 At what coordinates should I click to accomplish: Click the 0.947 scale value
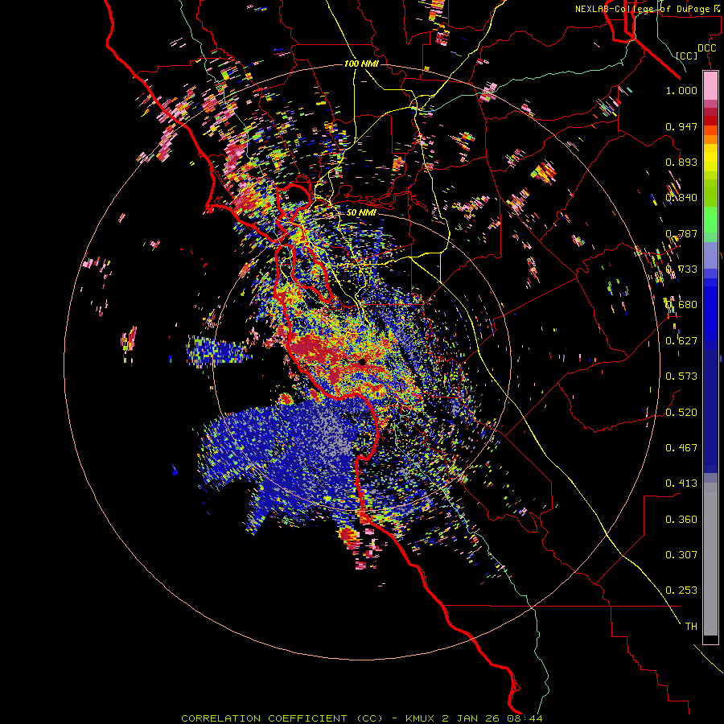pyautogui.click(x=681, y=126)
